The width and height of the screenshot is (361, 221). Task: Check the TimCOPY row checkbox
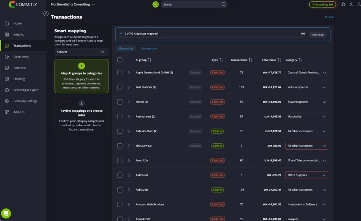click(120, 146)
